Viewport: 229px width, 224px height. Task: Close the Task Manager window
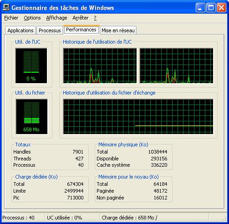[221, 8]
